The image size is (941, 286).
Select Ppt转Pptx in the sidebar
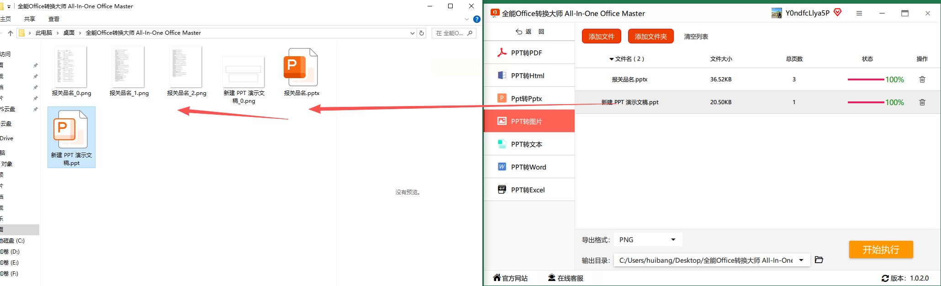pos(529,98)
